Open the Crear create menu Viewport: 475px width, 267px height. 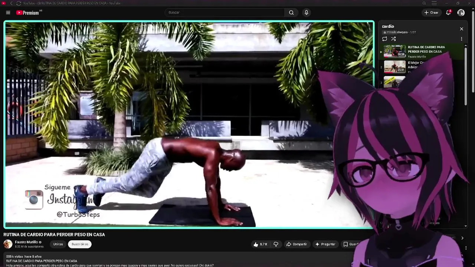[432, 13]
